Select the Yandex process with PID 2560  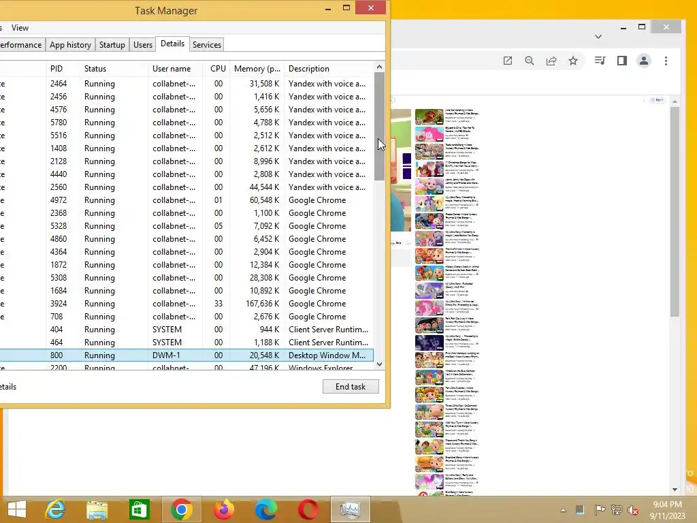coord(187,187)
